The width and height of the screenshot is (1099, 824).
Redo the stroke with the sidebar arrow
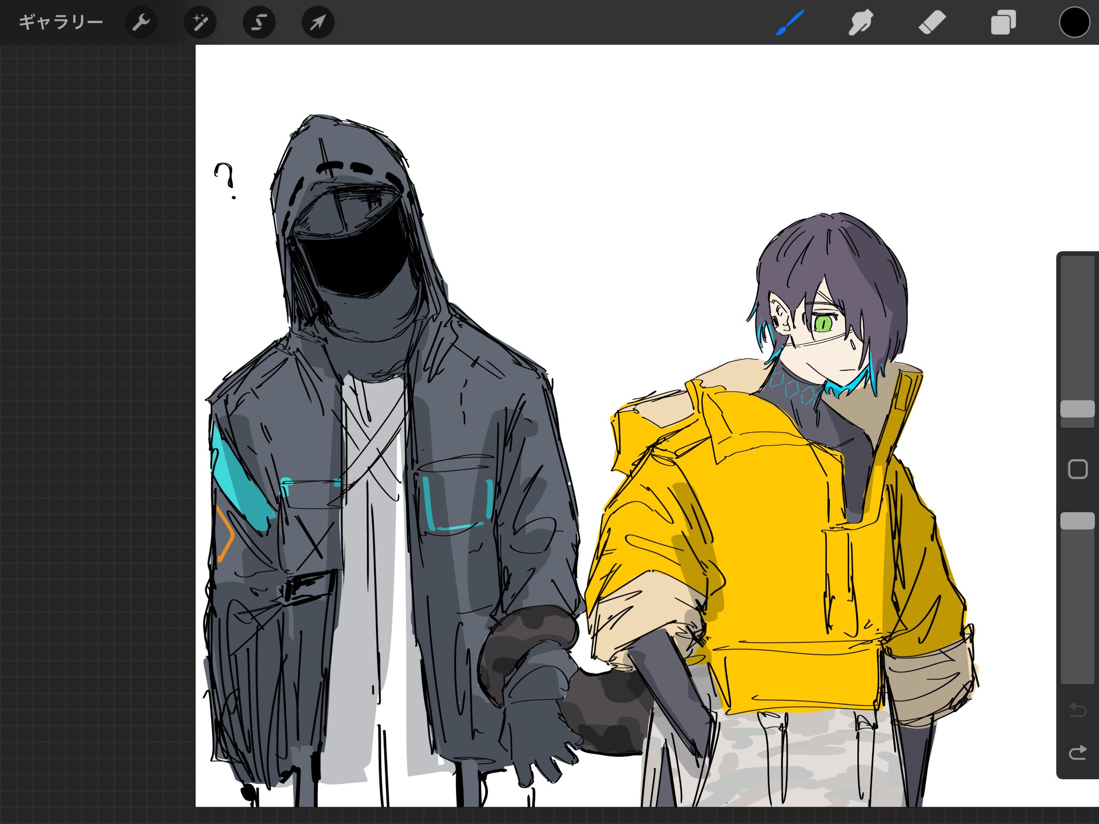pos(1078,752)
